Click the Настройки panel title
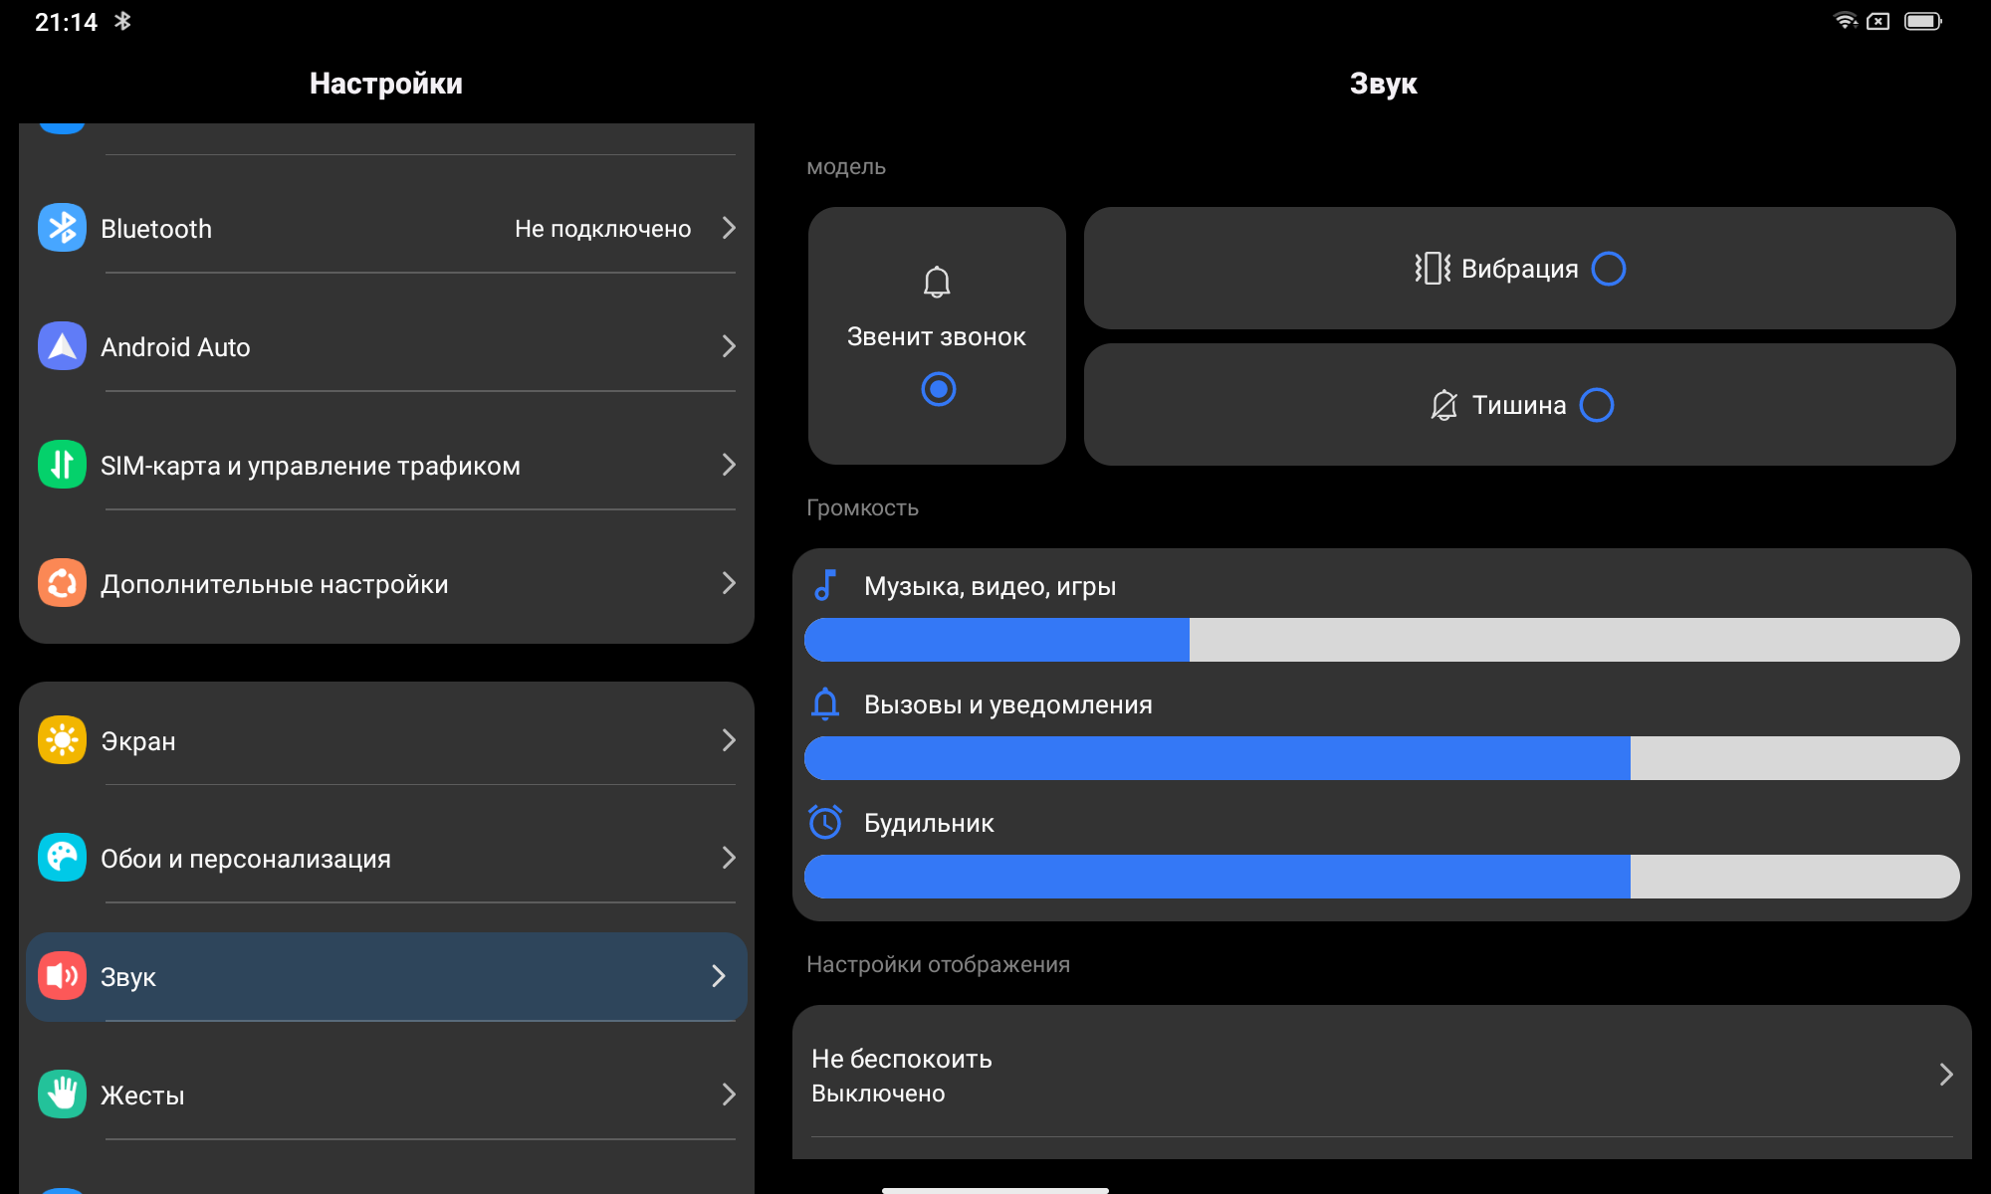This screenshot has height=1194, width=1991. click(386, 84)
